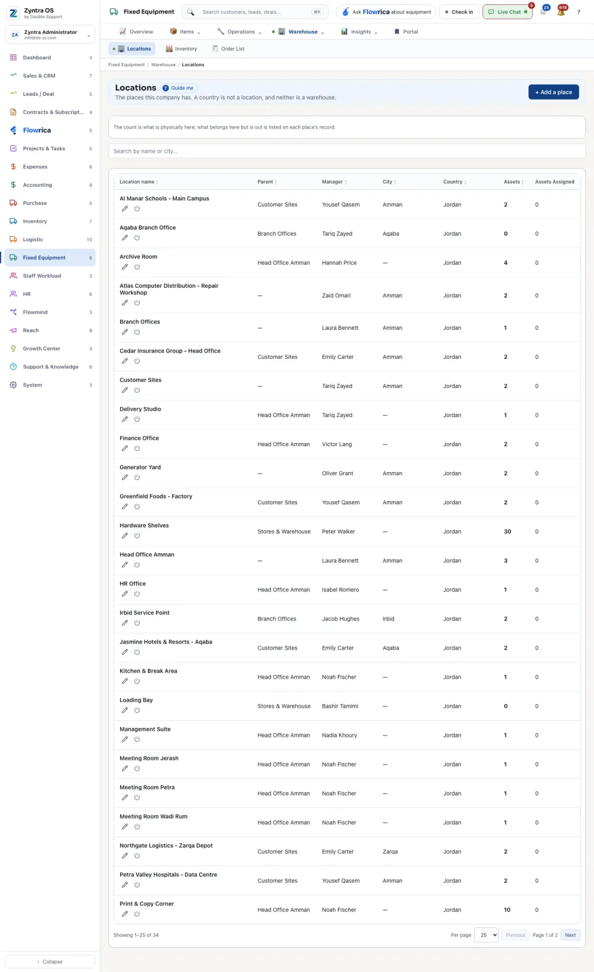Viewport: 594px width, 972px height.
Task: Open the Portal tab
Action: pyautogui.click(x=406, y=32)
